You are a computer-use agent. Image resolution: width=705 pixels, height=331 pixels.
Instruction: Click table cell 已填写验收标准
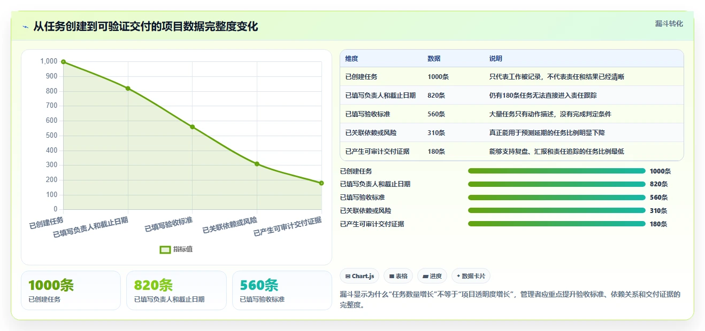pyautogui.click(x=367, y=114)
